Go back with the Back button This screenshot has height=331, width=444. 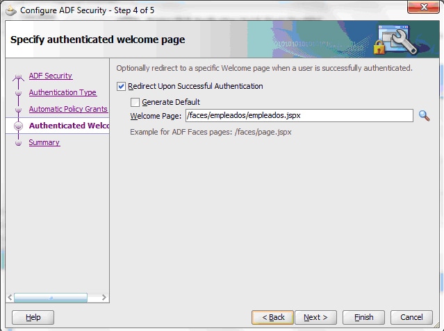click(x=272, y=317)
